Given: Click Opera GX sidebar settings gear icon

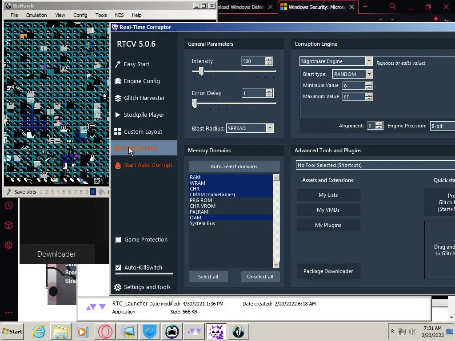Looking at the screenshot, I should (9, 245).
